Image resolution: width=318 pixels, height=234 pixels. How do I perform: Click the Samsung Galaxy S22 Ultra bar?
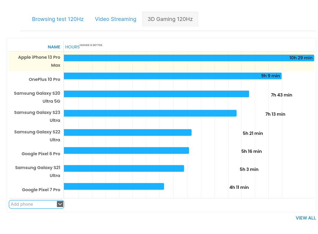tap(127, 132)
